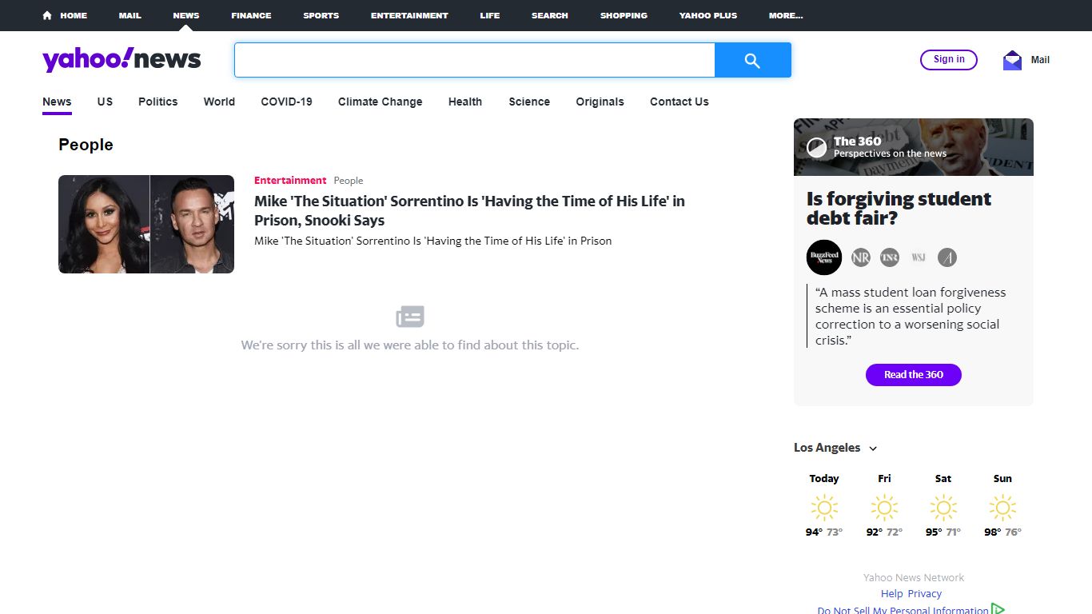Click Friday's sunny weather icon
This screenshot has width=1092, height=614.
[884, 508]
